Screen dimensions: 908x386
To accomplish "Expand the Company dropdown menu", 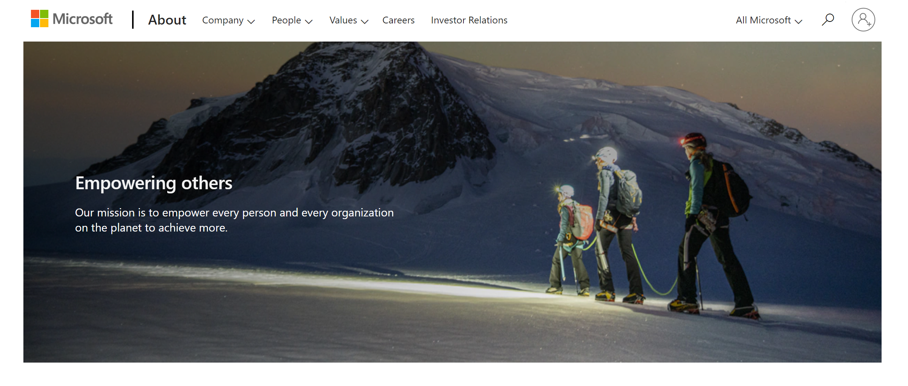I will (229, 20).
